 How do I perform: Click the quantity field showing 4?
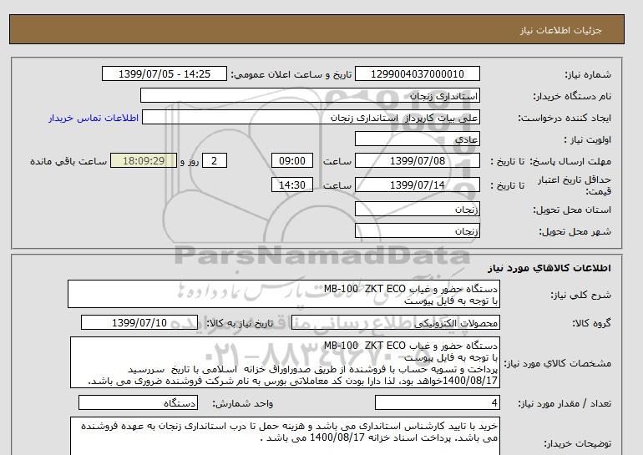click(438, 403)
